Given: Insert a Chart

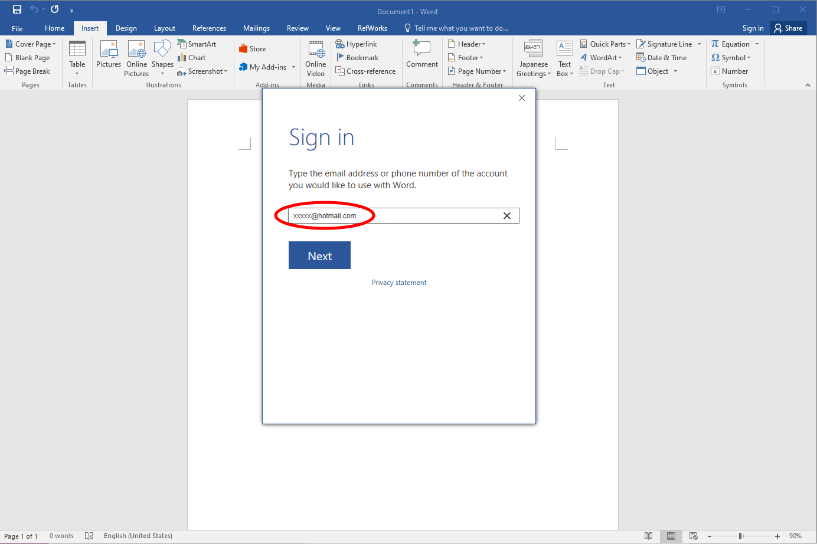Looking at the screenshot, I should coord(192,58).
